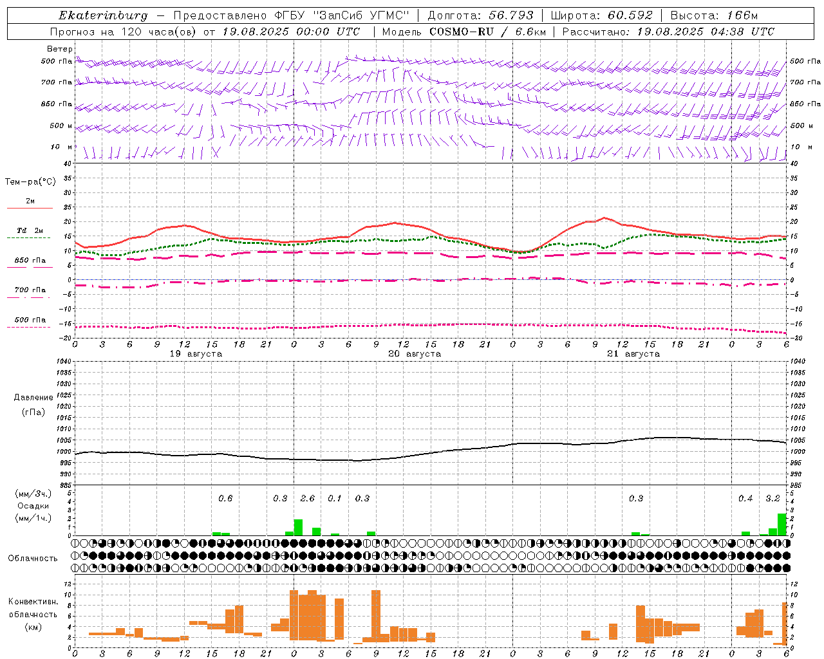Click the model name 'COSMO-RU / 6.6км'
Viewport: 824px width, 659px height.
pos(487,32)
